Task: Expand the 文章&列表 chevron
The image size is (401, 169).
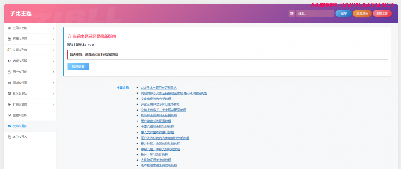Action: pyautogui.click(x=54, y=50)
